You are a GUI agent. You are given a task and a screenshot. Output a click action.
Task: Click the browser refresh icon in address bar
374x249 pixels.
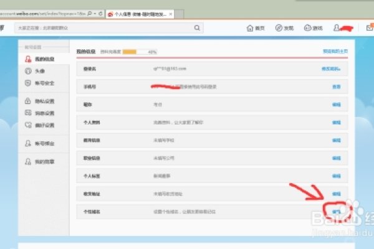100,14
